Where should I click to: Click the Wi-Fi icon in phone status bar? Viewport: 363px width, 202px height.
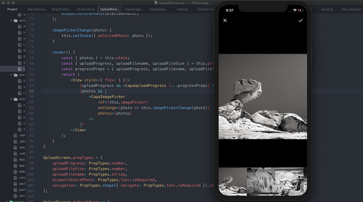pyautogui.click(x=295, y=10)
